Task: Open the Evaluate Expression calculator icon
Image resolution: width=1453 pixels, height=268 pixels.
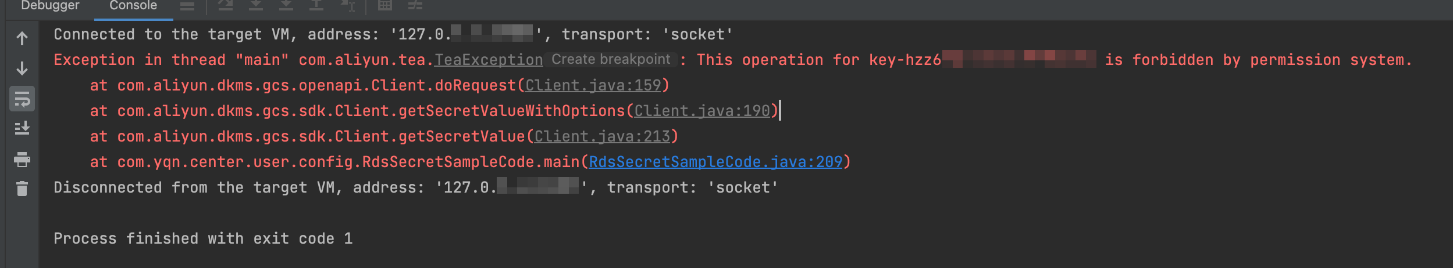Action: click(385, 6)
